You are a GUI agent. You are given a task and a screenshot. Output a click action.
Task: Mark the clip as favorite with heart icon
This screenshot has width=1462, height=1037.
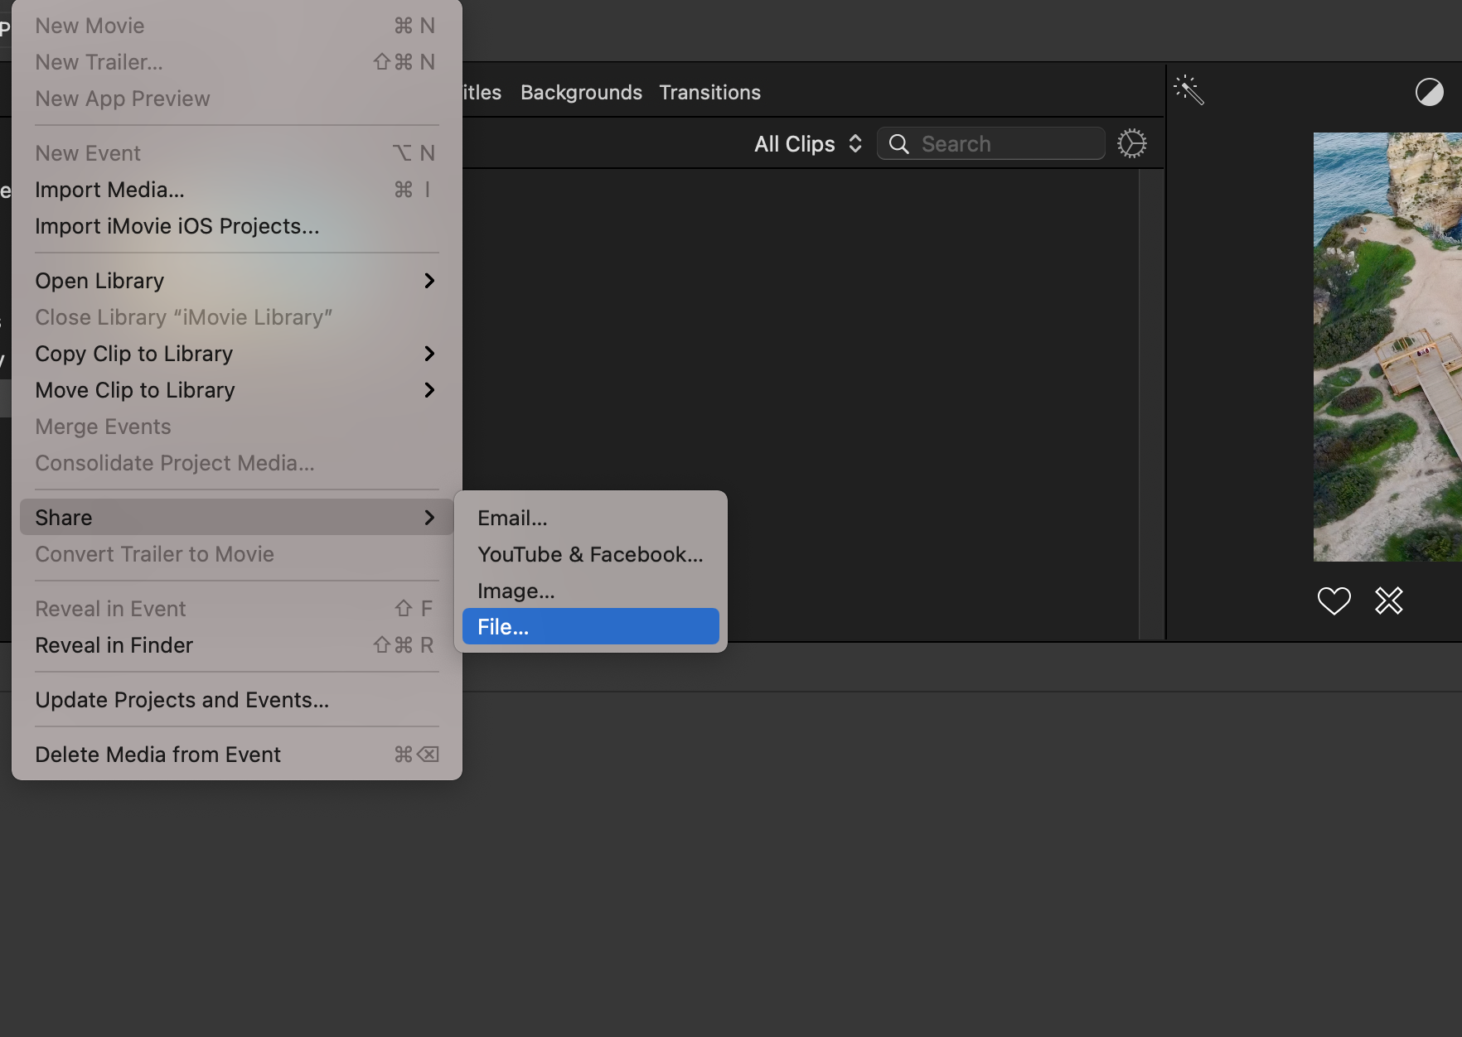(x=1334, y=600)
